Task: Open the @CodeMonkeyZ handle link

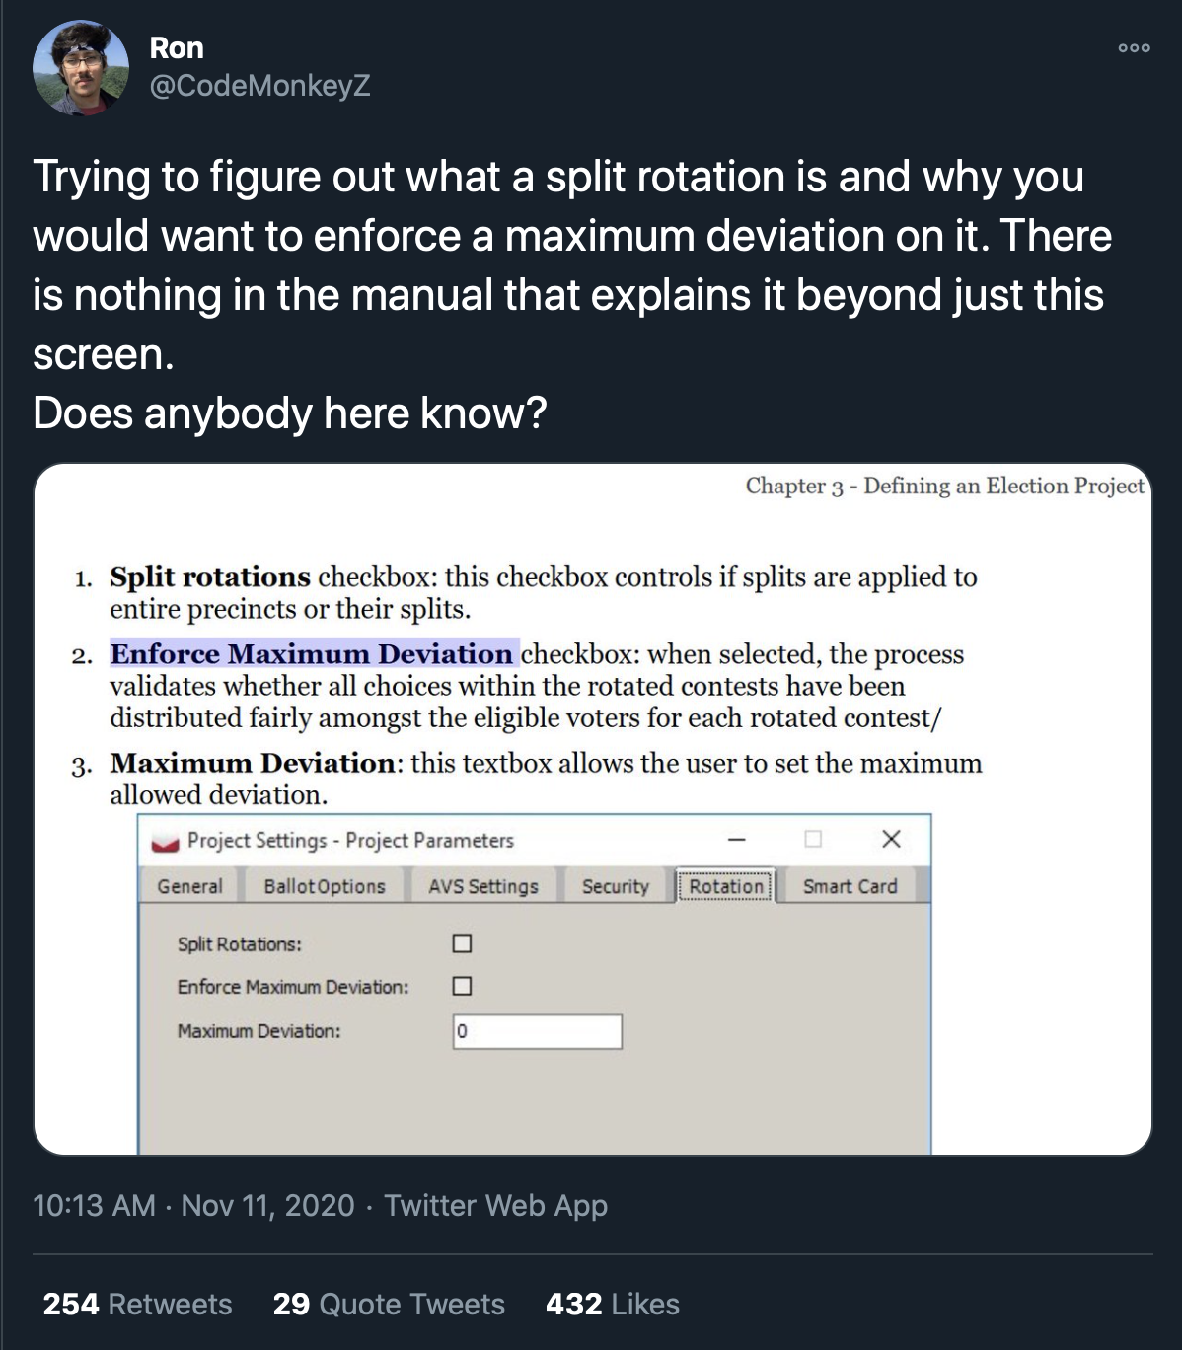Action: point(260,86)
